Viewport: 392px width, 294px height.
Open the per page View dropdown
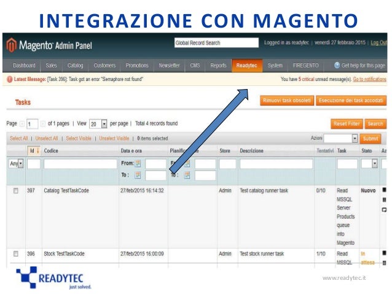[98, 124]
